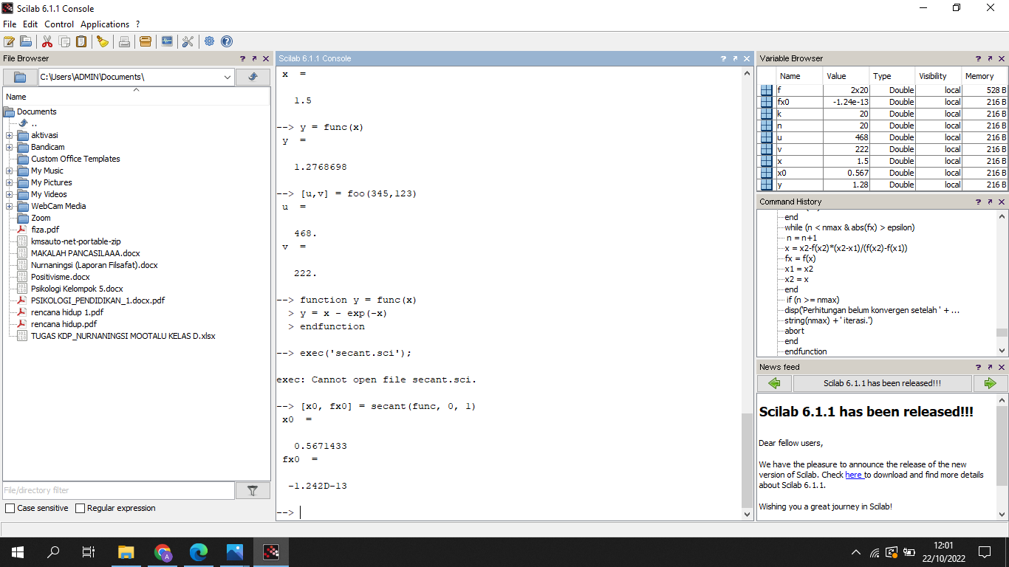Undock the Scilab Console panel
The image size is (1009, 567).
coord(735,58)
